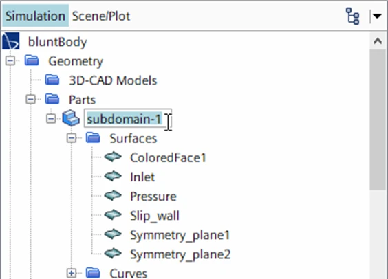Click the 3D-CAD Models folder icon

click(x=52, y=80)
